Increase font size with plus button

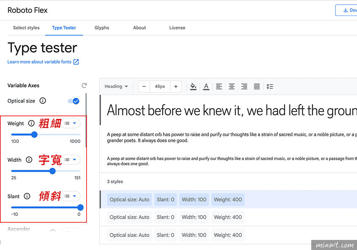click(x=176, y=87)
